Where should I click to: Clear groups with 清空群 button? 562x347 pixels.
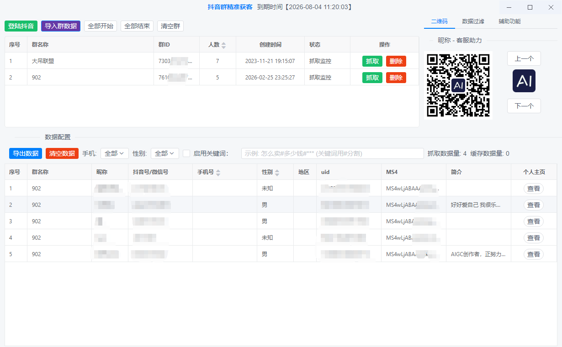[x=170, y=26]
